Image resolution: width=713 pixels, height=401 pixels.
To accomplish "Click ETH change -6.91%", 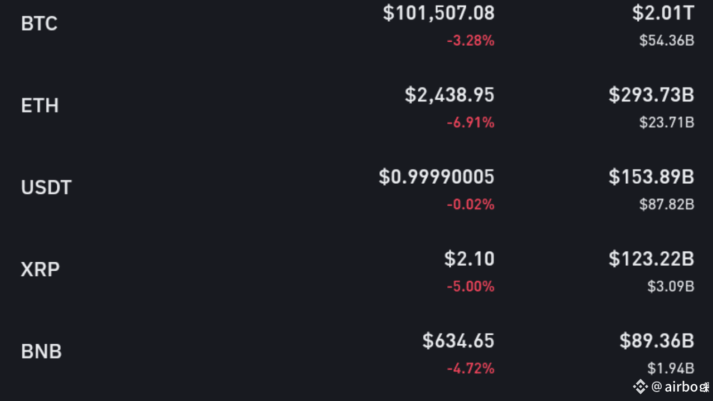I will tap(470, 123).
